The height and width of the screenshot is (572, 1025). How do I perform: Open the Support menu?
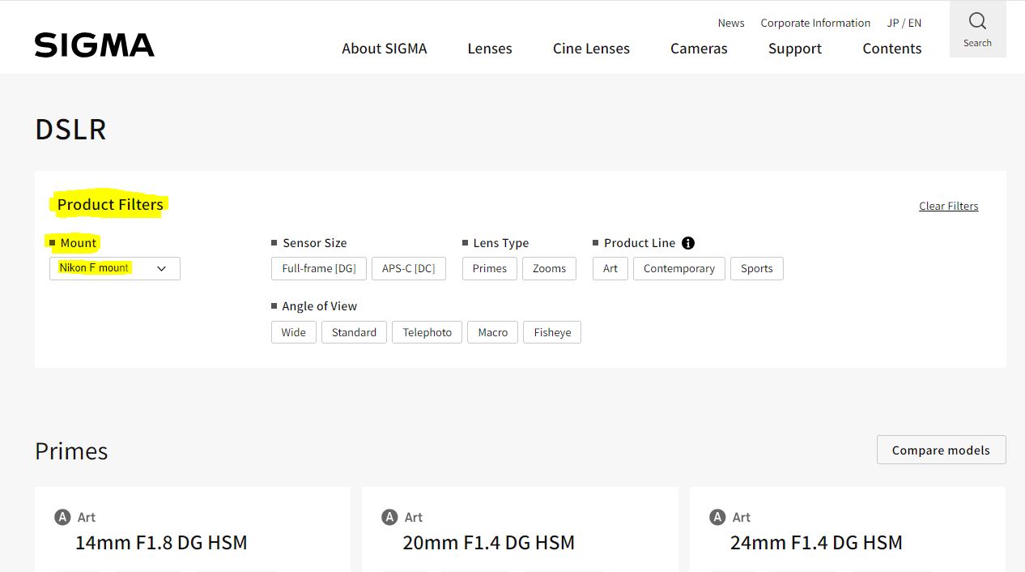point(795,49)
